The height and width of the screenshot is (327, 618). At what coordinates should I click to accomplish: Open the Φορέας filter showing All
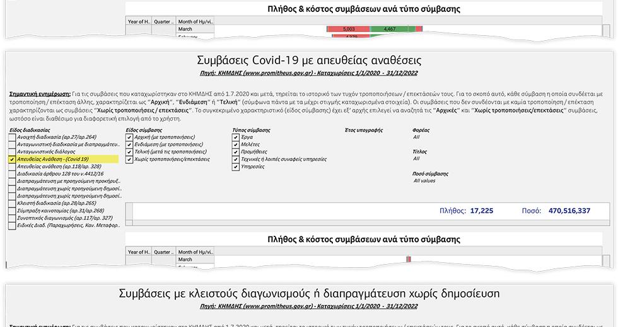[416, 137]
